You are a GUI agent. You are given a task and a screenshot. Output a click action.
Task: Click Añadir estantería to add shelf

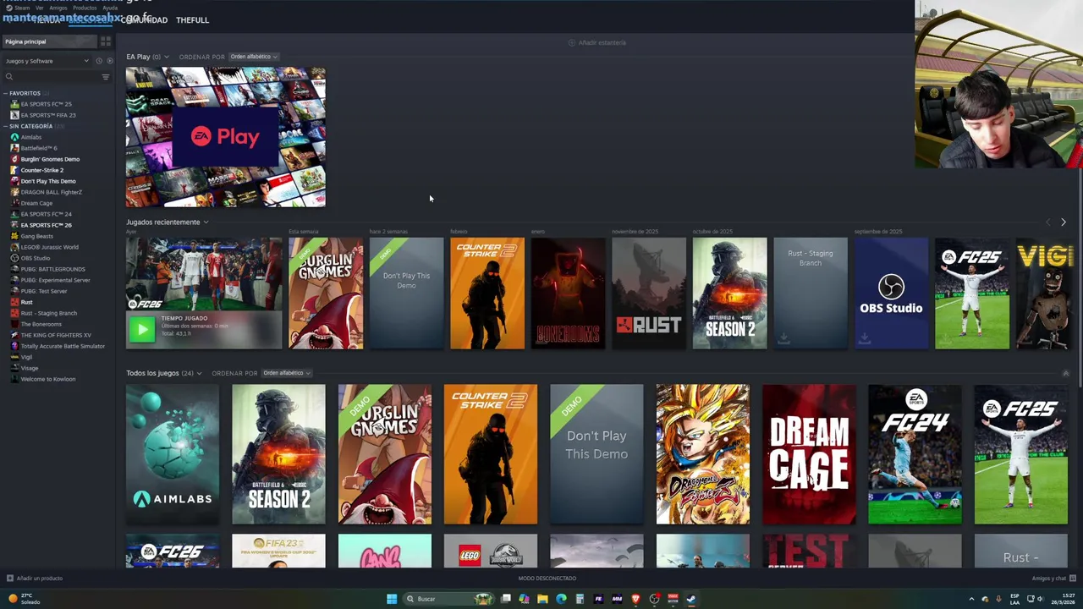point(597,42)
